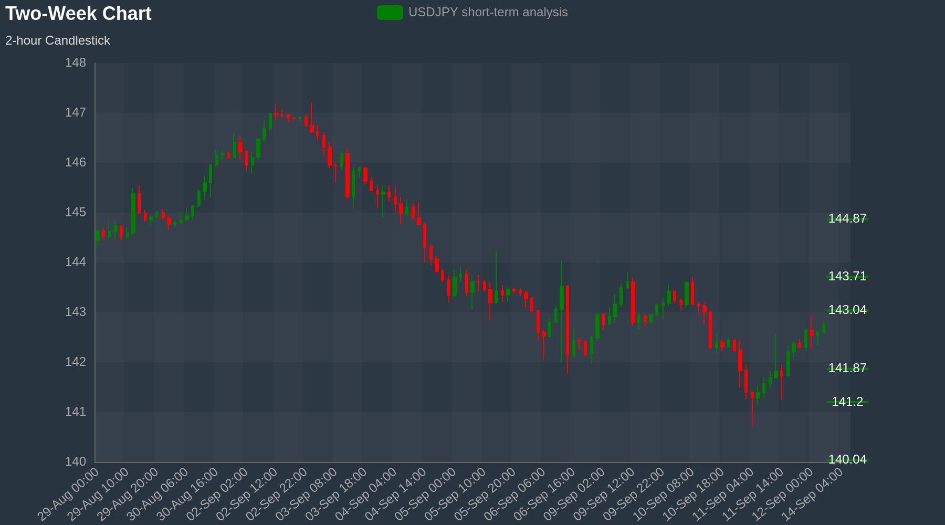Click the 03-Sep 18:00 x-axis label

tap(337, 494)
